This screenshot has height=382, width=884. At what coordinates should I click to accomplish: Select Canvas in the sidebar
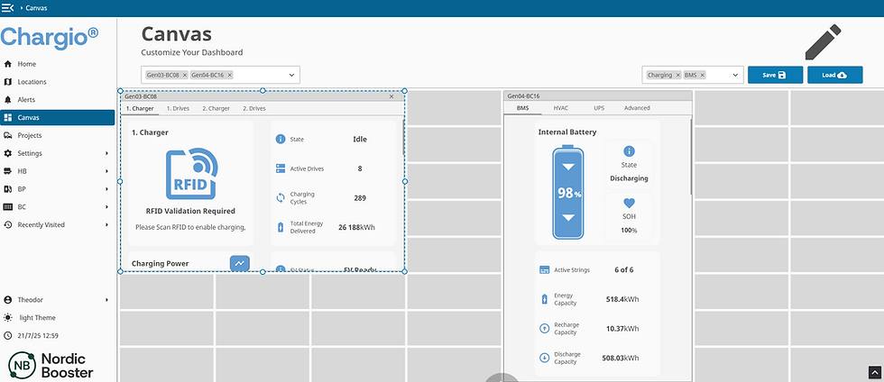58,118
